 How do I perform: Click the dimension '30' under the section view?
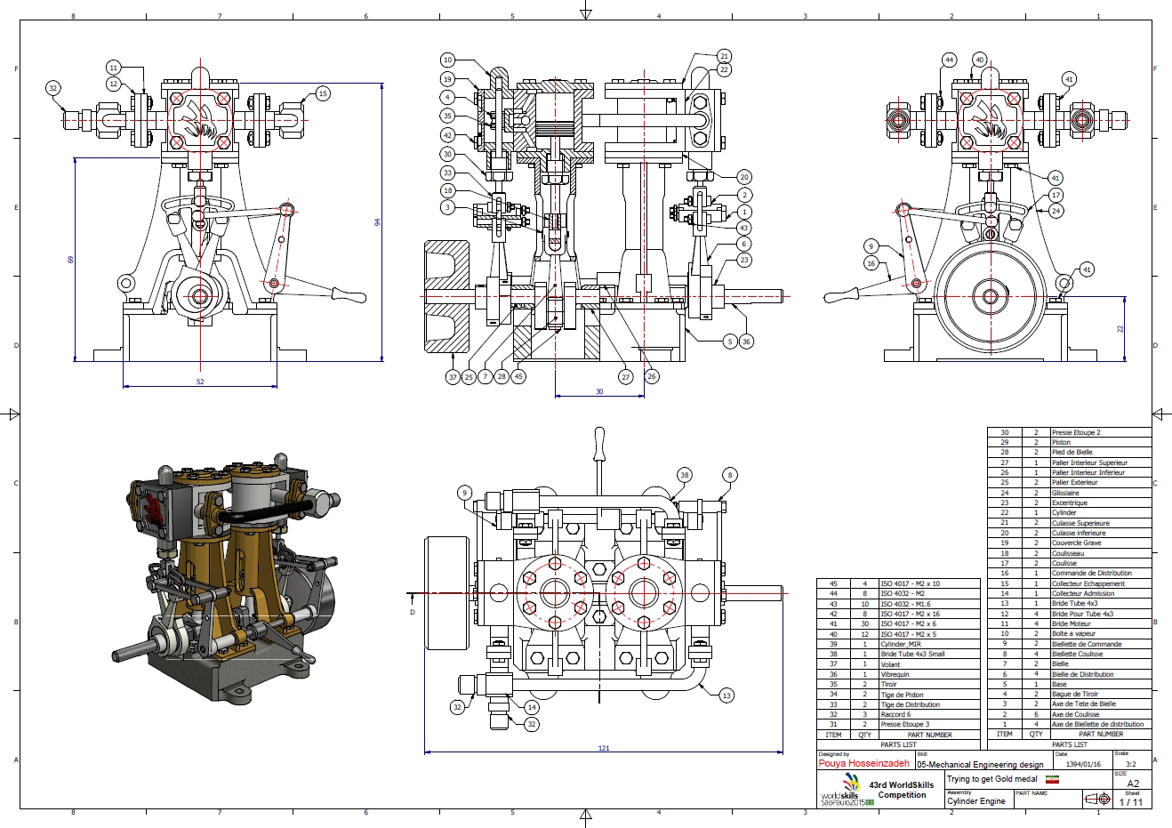[x=598, y=391]
